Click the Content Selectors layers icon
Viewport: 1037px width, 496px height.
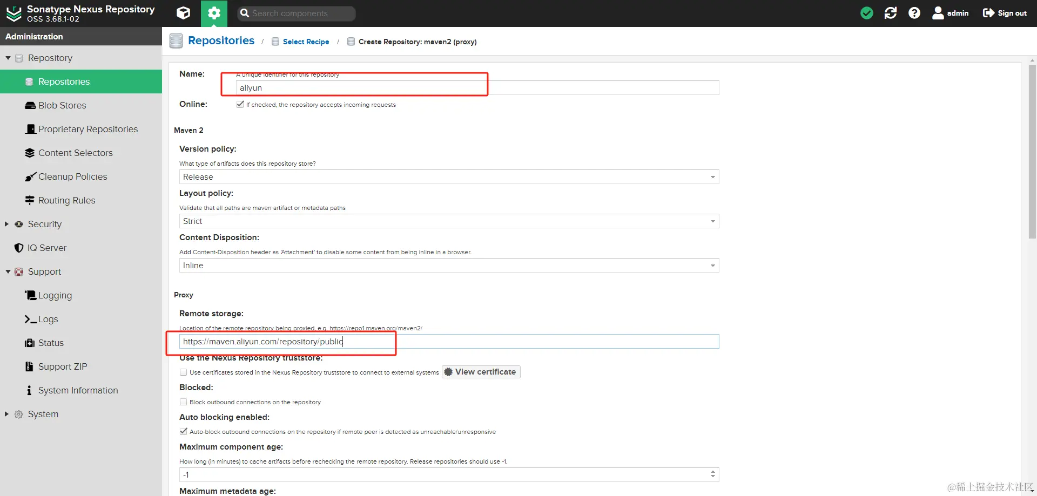click(30, 153)
